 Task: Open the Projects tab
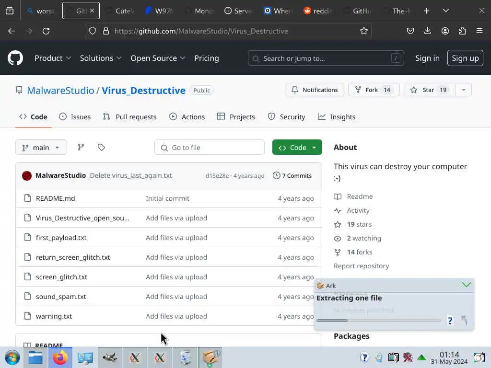coord(236,117)
